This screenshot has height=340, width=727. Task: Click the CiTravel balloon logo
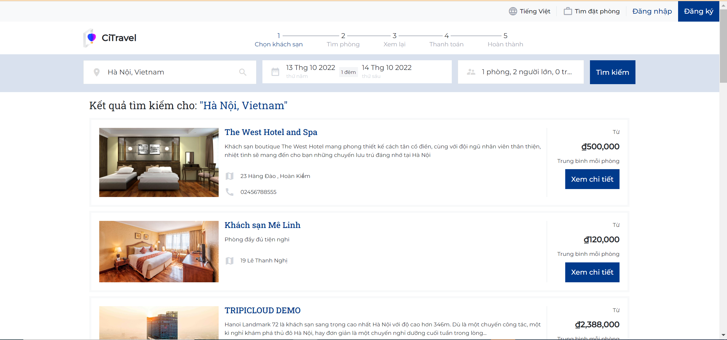click(x=91, y=38)
